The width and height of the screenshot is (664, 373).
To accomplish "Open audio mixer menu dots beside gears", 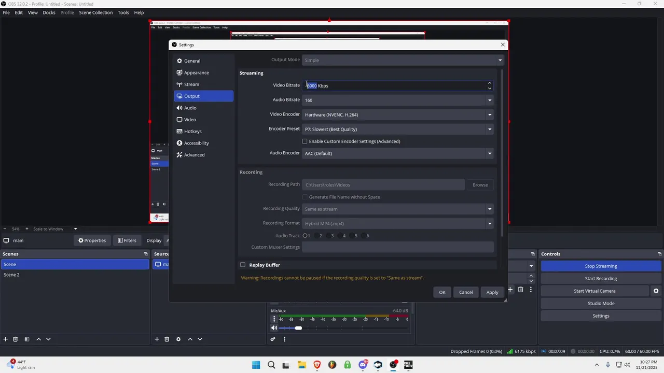I will click(284, 339).
